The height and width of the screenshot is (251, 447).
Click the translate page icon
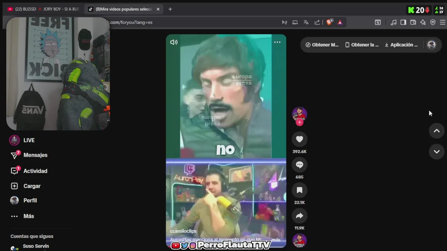pos(306,22)
